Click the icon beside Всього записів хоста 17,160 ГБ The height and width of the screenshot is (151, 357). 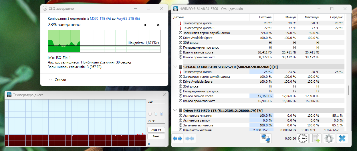[180, 96]
